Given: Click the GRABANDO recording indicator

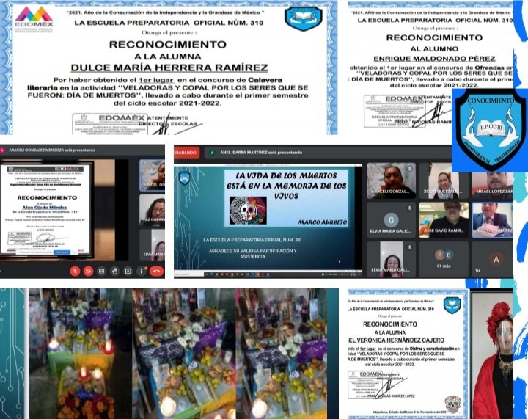Looking at the screenshot, I should [186, 153].
